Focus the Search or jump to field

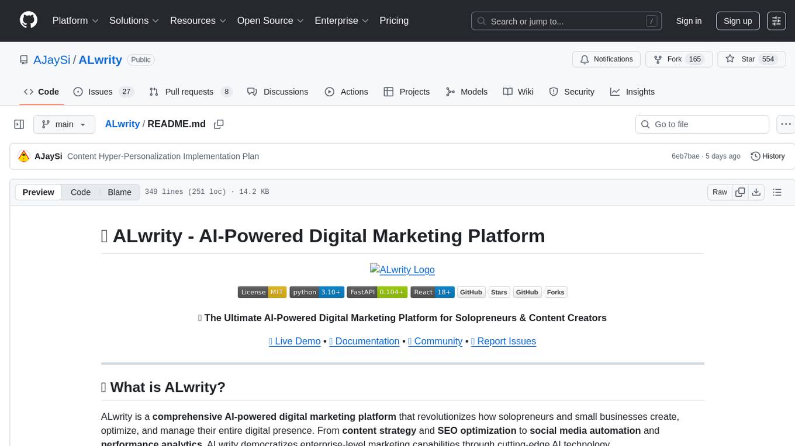click(x=566, y=21)
